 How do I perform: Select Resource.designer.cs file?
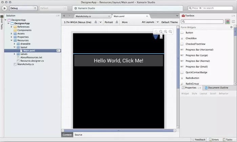click(32, 61)
